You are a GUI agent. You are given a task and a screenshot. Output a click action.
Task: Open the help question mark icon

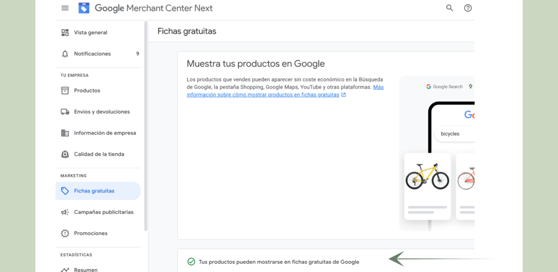(468, 8)
